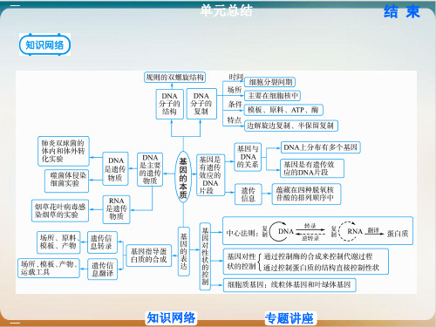Click the 条件 label
436x327 pixels.
(235, 104)
